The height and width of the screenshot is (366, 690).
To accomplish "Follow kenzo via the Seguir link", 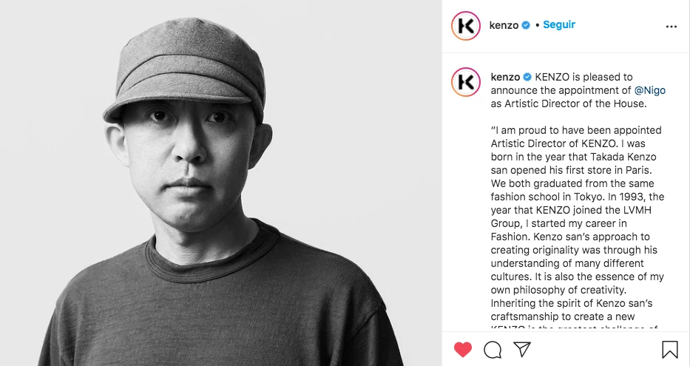I will tap(559, 24).
